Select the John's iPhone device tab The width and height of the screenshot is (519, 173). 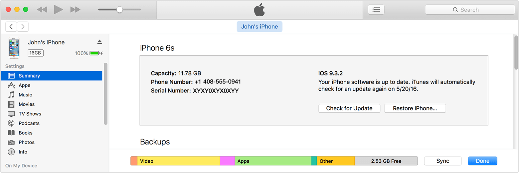(259, 27)
